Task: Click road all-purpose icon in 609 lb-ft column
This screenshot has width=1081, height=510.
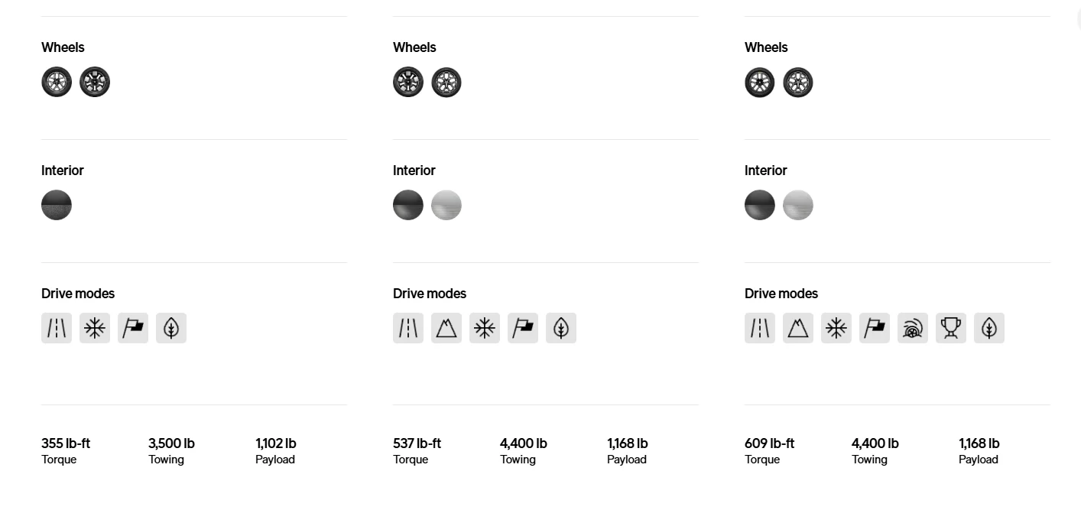Action: [760, 328]
